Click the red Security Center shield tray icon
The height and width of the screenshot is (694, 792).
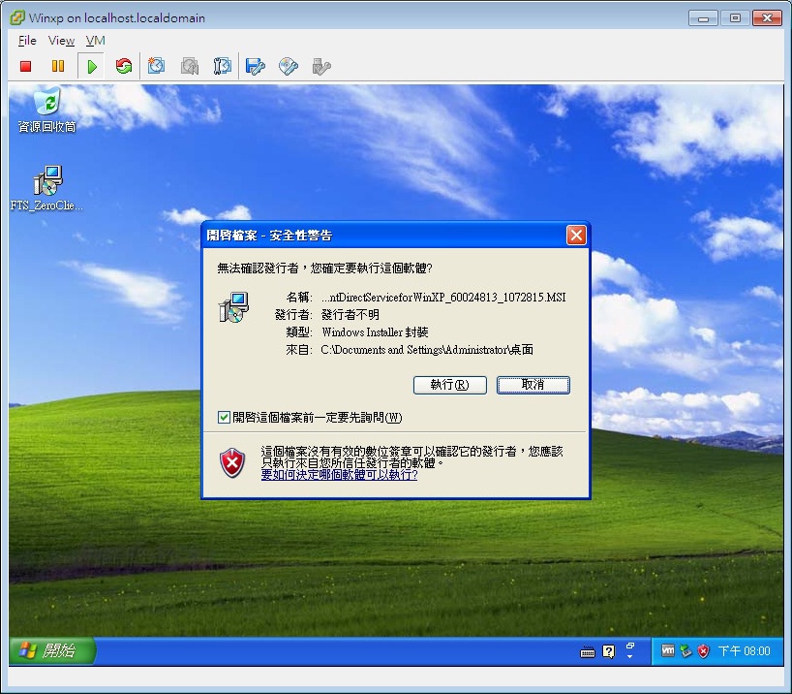tap(703, 651)
